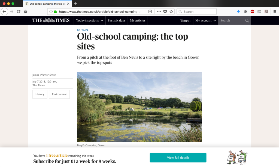The image size is (279, 167).
Task: Click the Environment topic tag
Action: pos(59,94)
